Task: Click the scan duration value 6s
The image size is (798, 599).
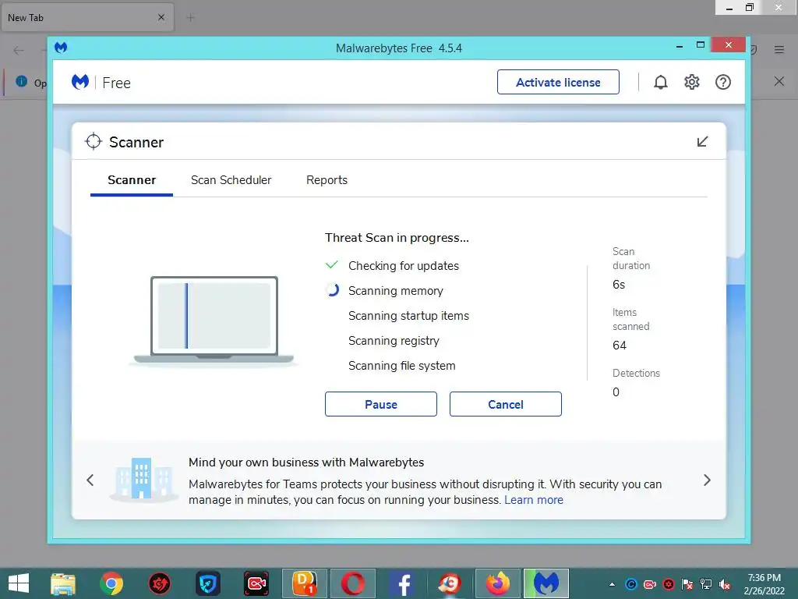Action: click(x=619, y=285)
